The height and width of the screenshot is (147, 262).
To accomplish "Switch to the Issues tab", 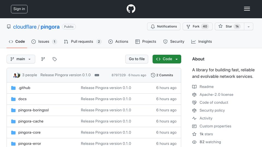I will tap(44, 41).
